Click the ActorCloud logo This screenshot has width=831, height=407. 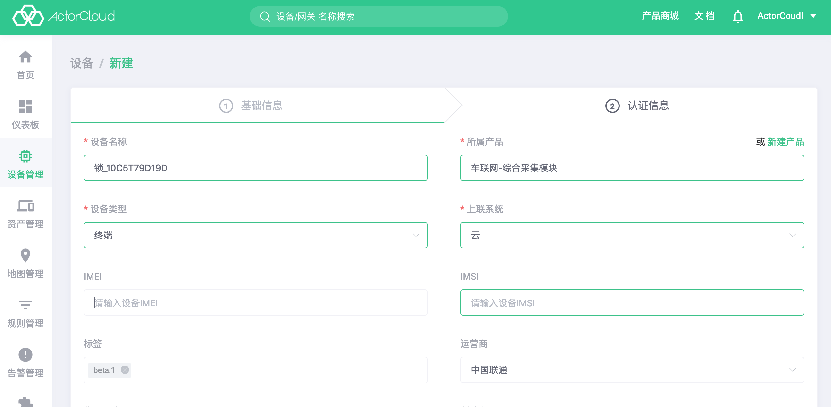(64, 16)
